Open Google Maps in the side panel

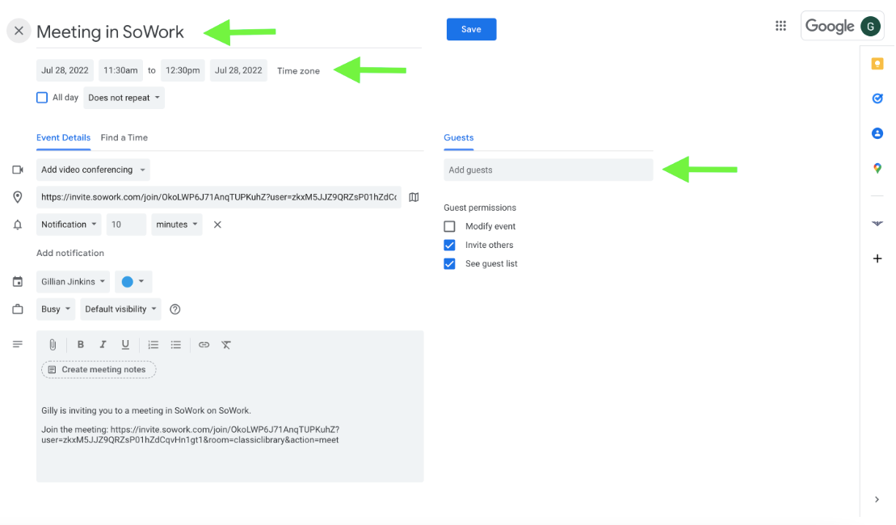[877, 168]
